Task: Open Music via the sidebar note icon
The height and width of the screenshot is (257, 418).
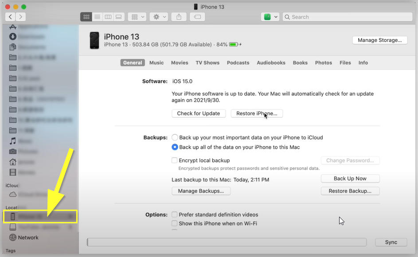Action: pyautogui.click(x=13, y=141)
